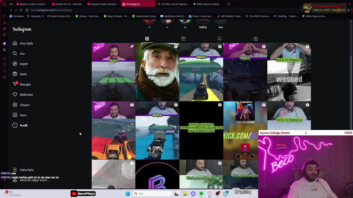Image resolution: width=353 pixels, height=198 pixels.
Task: Click the Instagram logo text
Action: click(x=22, y=29)
